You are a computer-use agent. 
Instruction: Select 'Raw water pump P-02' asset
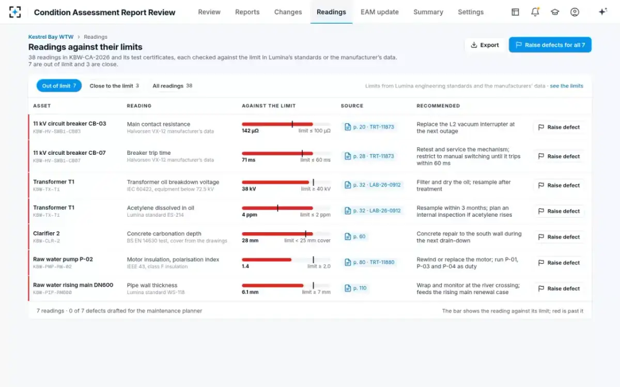point(63,259)
